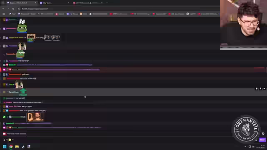Click first icon in row below chat input
Image resolution: width=267 pixels, height=150 pixels.
coord(4,140)
